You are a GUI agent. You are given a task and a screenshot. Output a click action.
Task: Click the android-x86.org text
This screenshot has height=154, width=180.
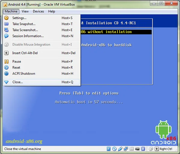tap(24, 141)
